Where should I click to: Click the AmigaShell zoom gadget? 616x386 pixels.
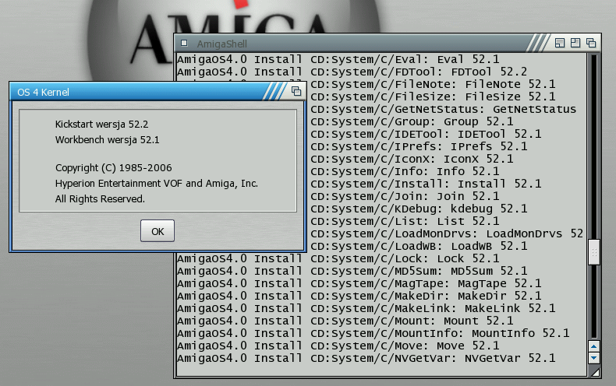pyautogui.click(x=575, y=43)
